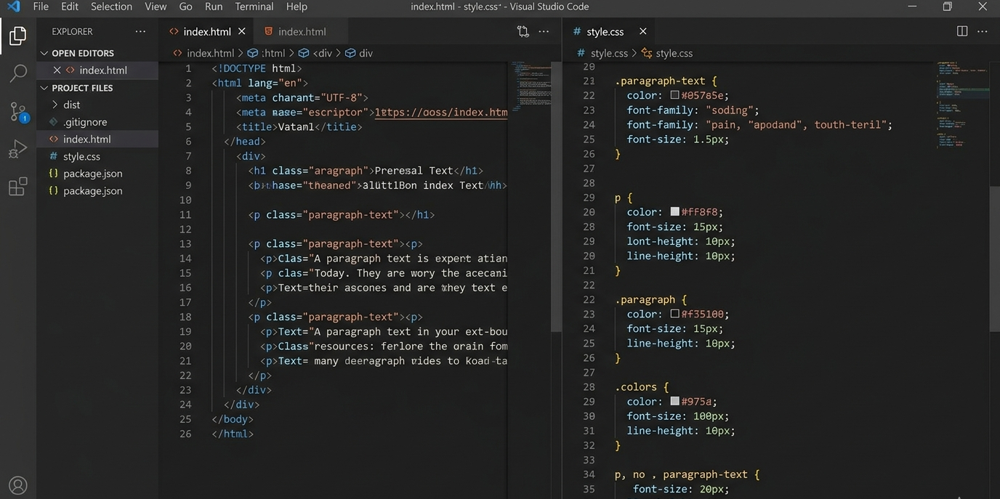Open color swatch for #057a5e
This screenshot has height=499, width=1000.
(x=674, y=95)
